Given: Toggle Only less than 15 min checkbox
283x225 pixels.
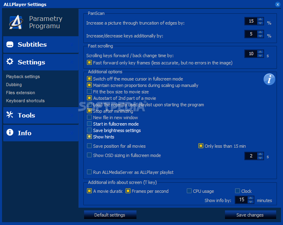Looking at the screenshot, I should [x=201, y=146].
